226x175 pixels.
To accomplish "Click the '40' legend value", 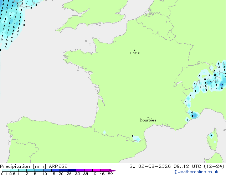I will [94, 174].
